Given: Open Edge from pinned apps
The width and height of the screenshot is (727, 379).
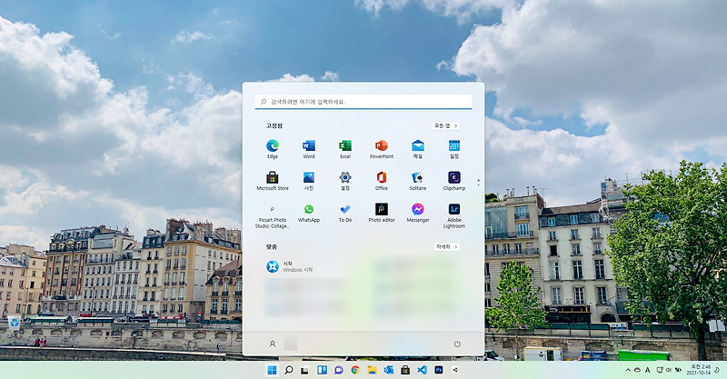Looking at the screenshot, I should [x=272, y=149].
